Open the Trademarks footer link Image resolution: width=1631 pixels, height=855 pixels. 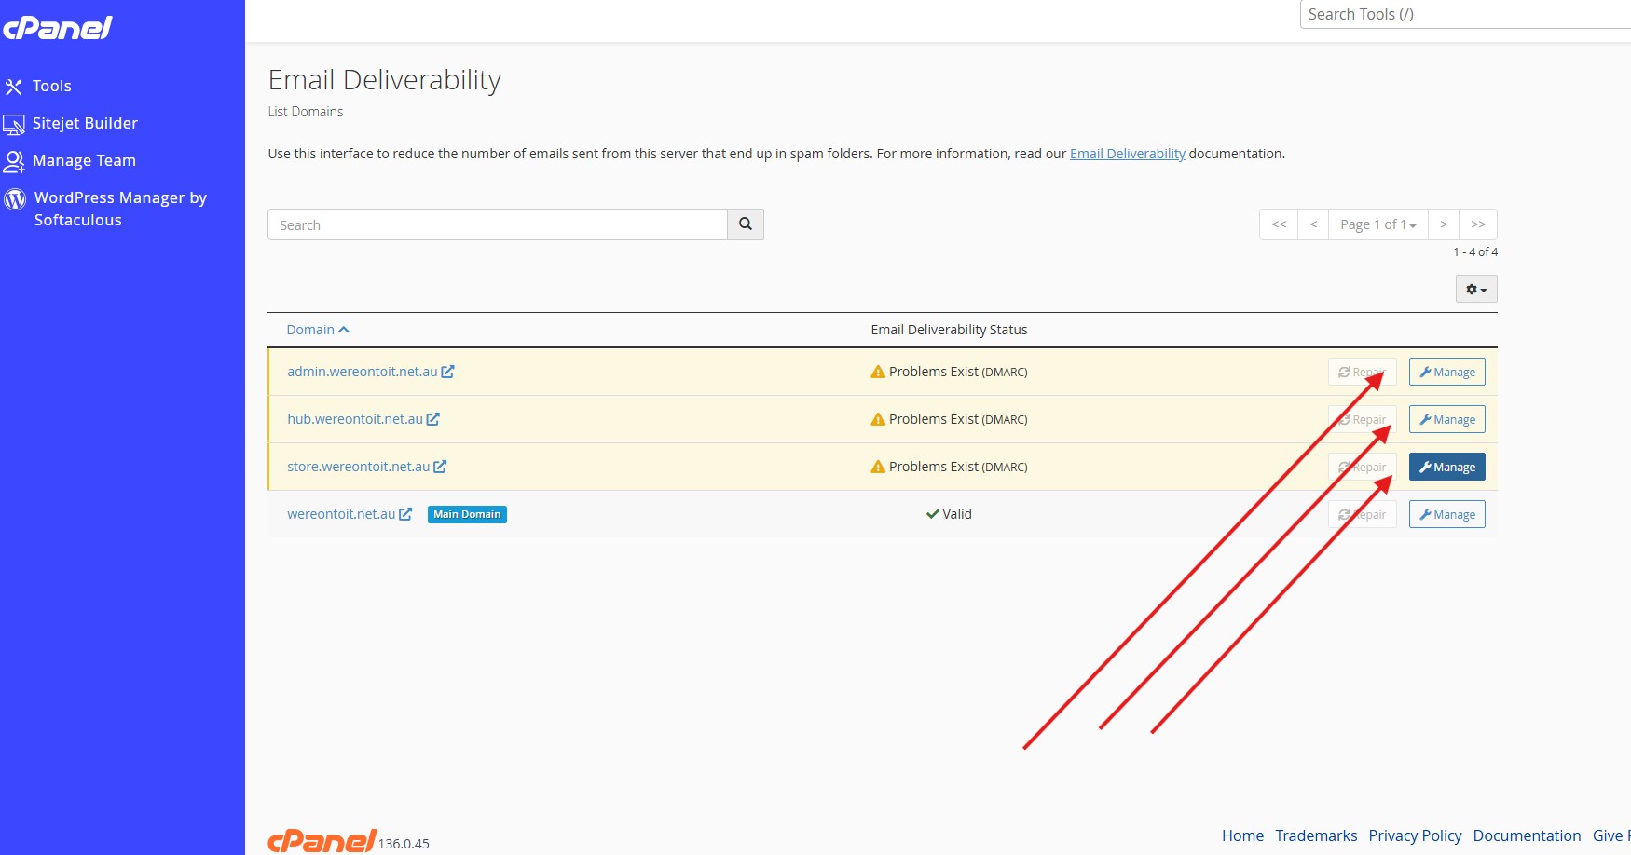pos(1316,835)
